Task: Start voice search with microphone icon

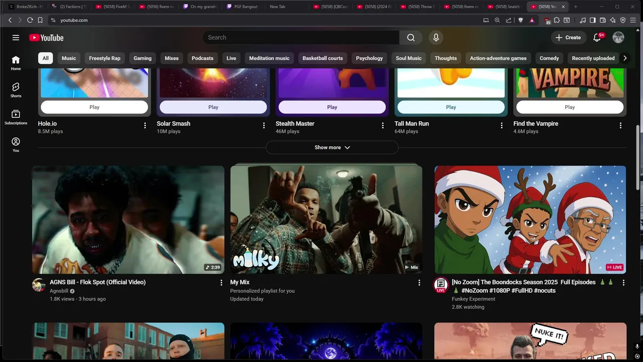Action: point(436,38)
